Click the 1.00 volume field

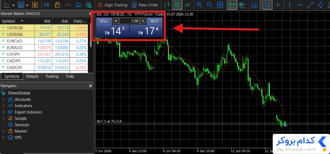click(130, 21)
